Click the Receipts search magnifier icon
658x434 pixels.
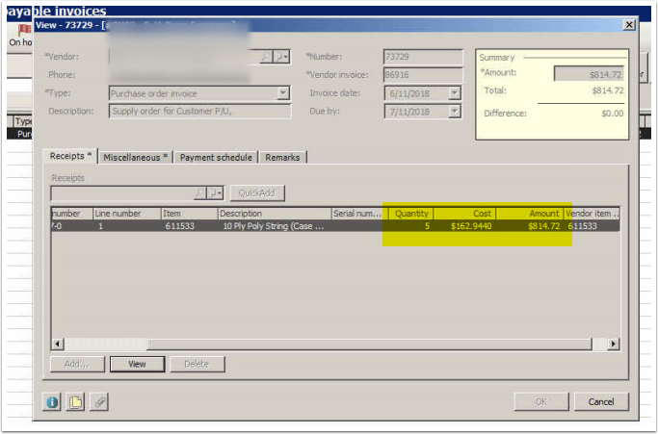pos(200,192)
